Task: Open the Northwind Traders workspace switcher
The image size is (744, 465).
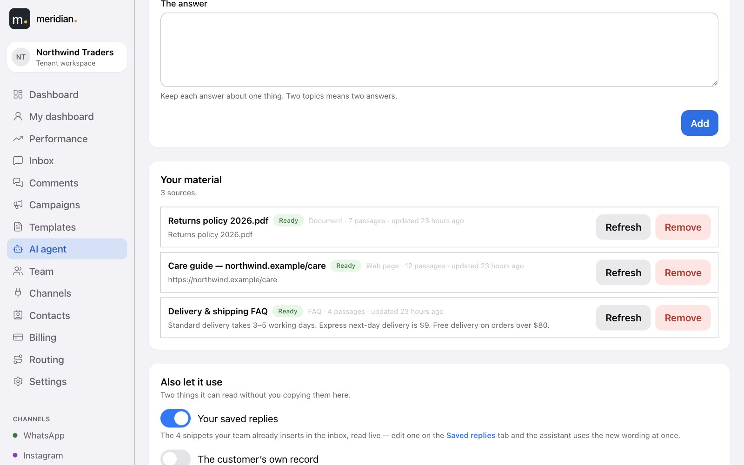Action: (67, 57)
